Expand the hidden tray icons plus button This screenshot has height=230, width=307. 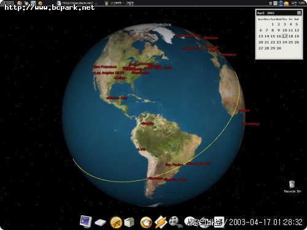(270, 3)
